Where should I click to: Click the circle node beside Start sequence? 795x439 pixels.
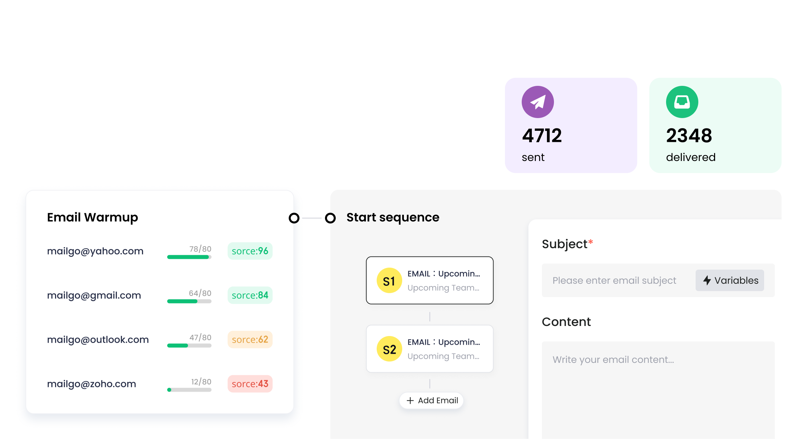[330, 218]
